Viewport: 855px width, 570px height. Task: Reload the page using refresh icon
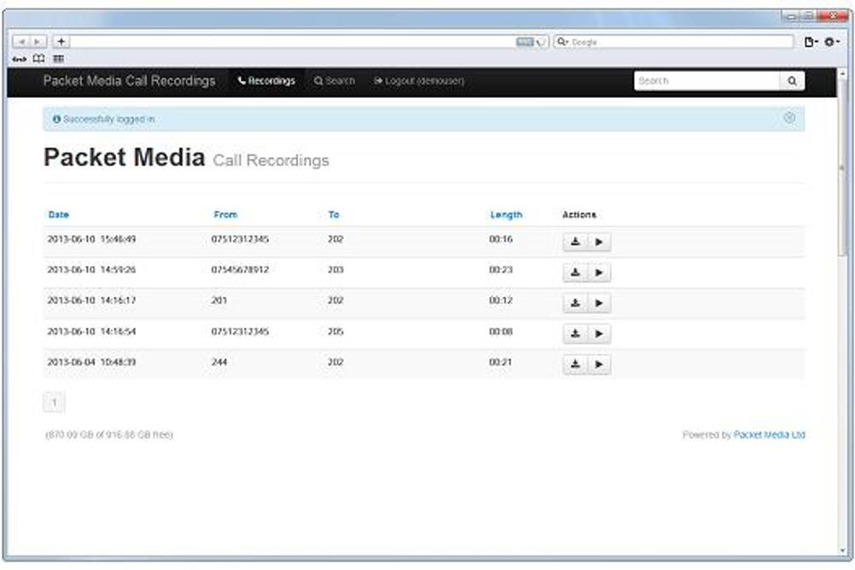(x=542, y=42)
